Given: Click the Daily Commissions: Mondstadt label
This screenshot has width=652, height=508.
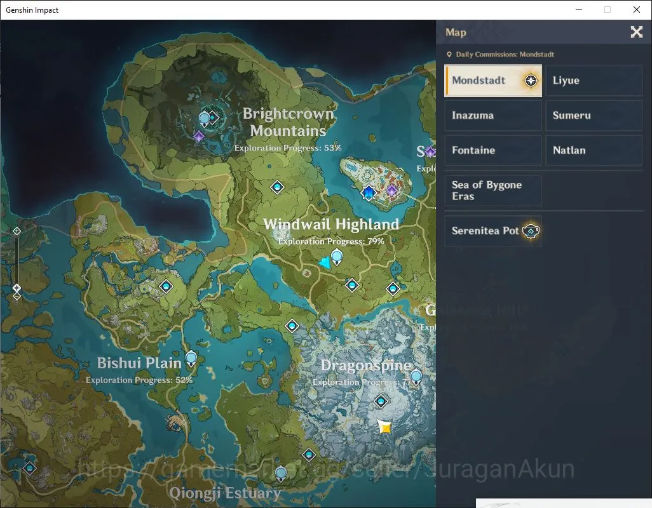Looking at the screenshot, I should [x=505, y=55].
